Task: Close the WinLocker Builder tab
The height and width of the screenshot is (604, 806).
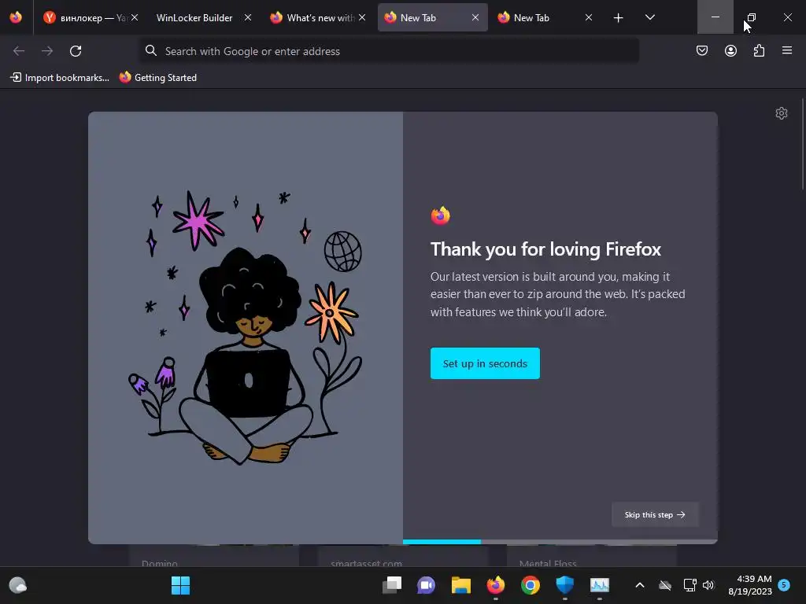Action: tap(248, 17)
